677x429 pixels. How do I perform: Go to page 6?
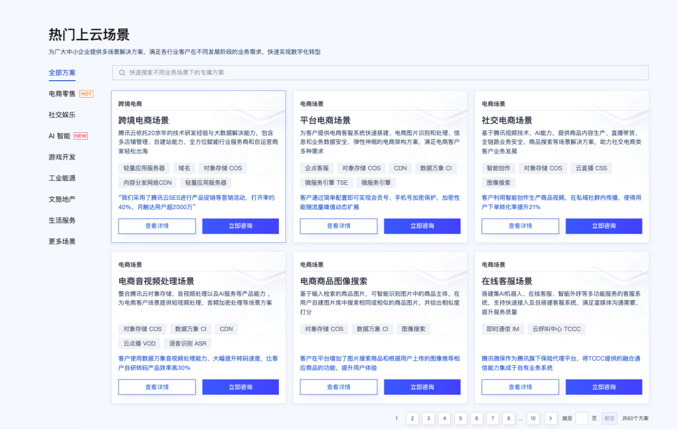(x=476, y=418)
